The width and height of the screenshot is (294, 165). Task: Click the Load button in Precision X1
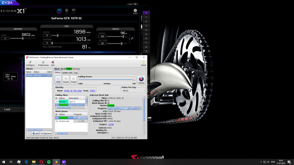click(7, 109)
